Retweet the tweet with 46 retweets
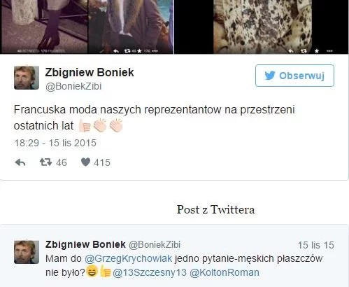 pyautogui.click(x=45, y=162)
